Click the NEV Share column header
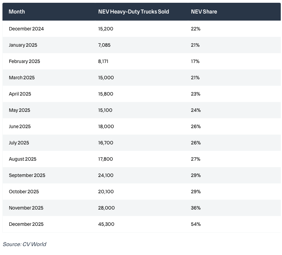The width and height of the screenshot is (282, 255). 204,12
